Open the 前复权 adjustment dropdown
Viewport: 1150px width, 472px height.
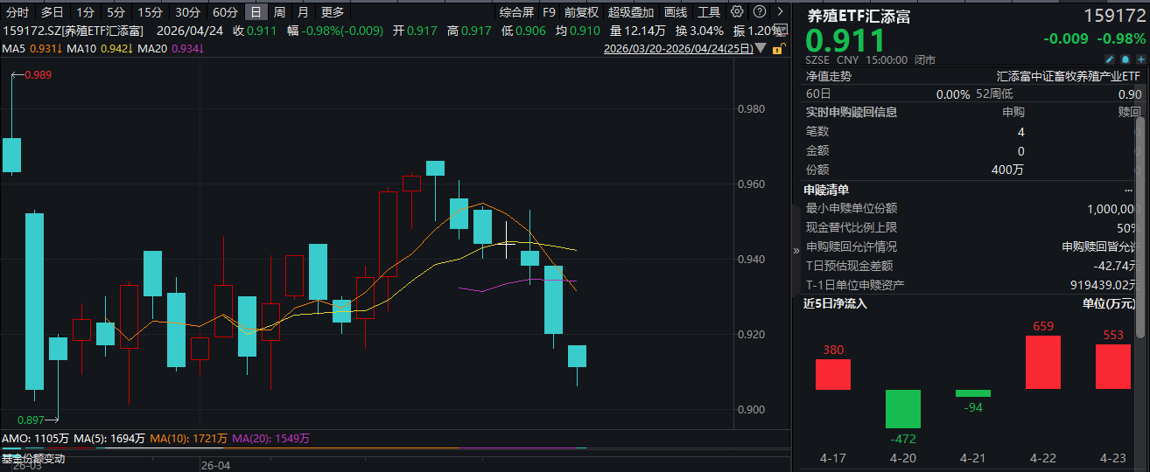click(581, 12)
